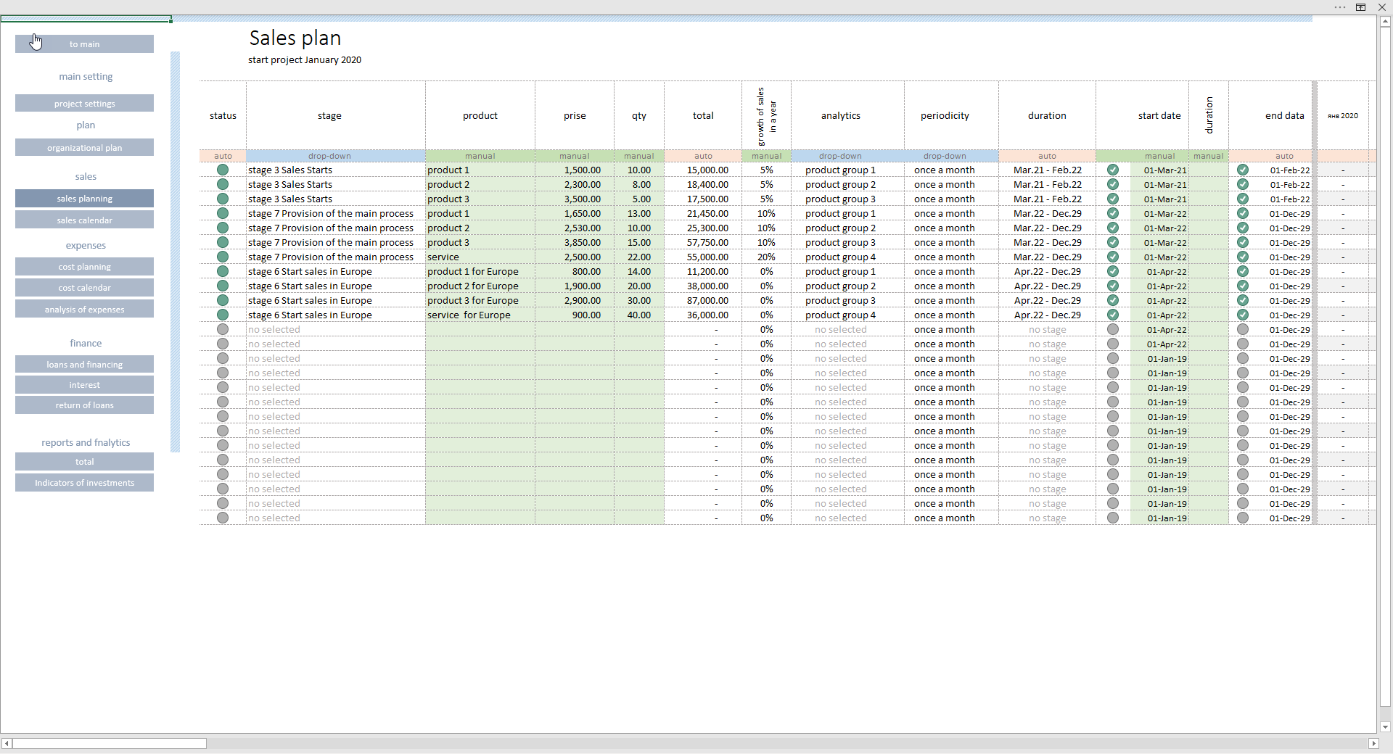Open cost planning
This screenshot has width=1393, height=754.
click(84, 266)
